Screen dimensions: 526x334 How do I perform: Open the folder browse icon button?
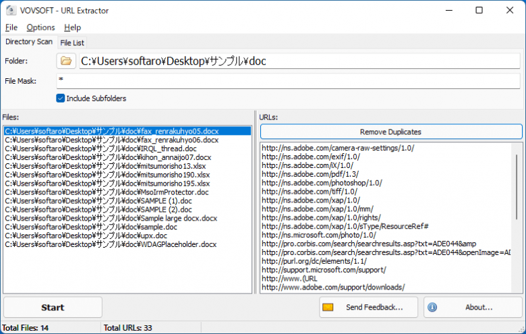point(66,61)
